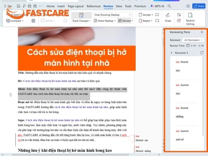Viewport: 208px width, 156px height.
Task: Click the next comment icon after Delete
Action: point(66,21)
